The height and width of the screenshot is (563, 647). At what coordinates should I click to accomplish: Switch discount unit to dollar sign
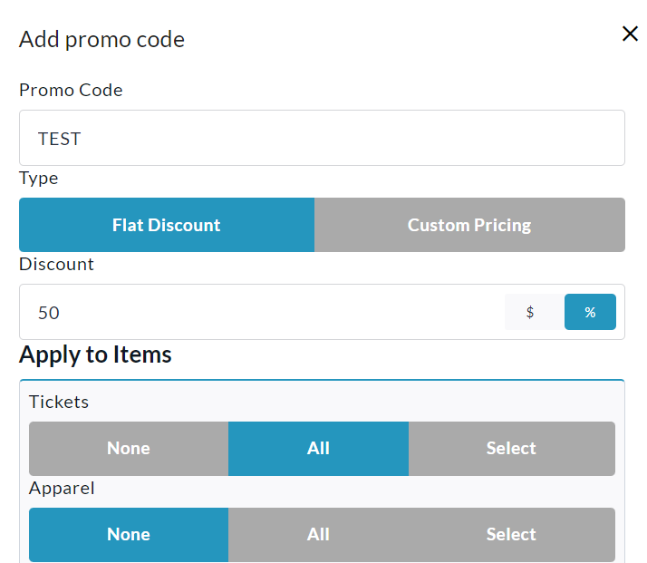click(530, 312)
